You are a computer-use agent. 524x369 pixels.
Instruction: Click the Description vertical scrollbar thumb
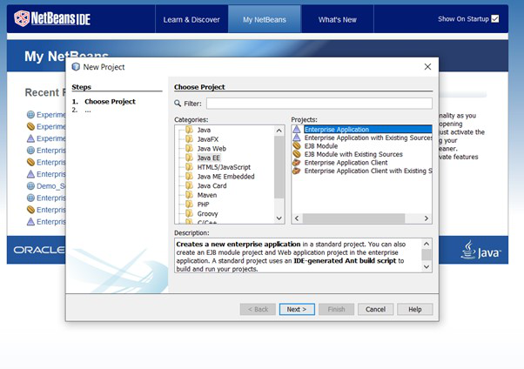pyautogui.click(x=427, y=255)
